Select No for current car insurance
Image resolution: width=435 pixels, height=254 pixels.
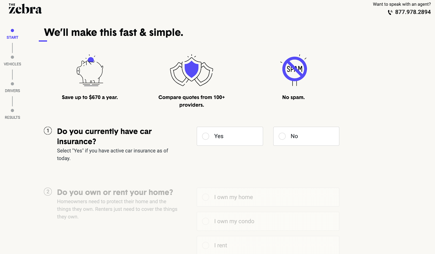[x=306, y=136]
